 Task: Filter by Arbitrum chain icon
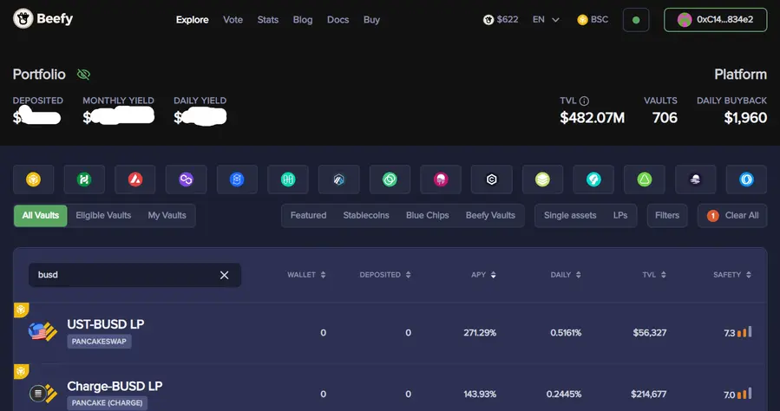[338, 179]
